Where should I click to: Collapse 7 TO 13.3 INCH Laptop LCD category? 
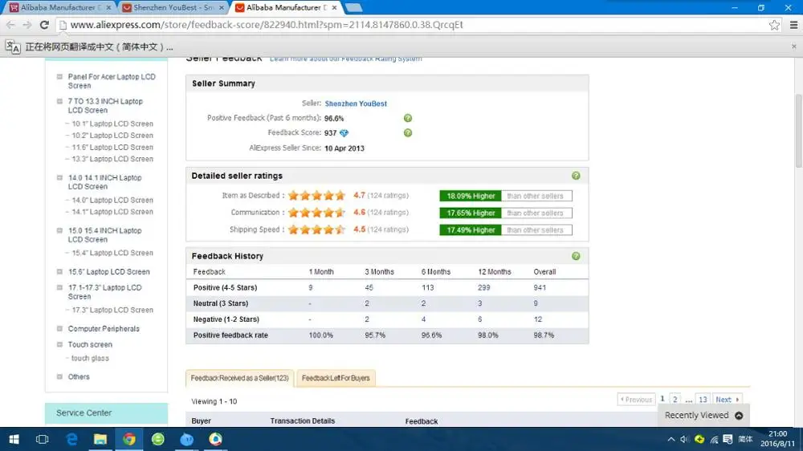[59, 101]
